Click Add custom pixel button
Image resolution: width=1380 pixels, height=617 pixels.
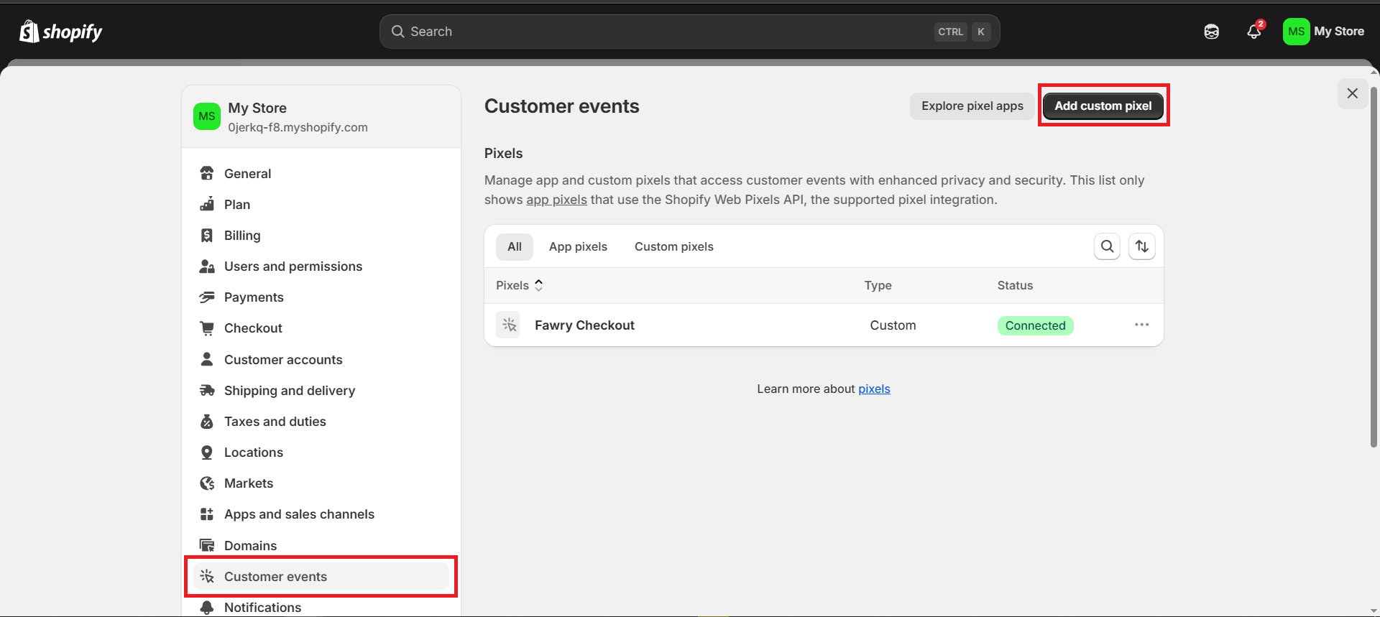(x=1103, y=106)
